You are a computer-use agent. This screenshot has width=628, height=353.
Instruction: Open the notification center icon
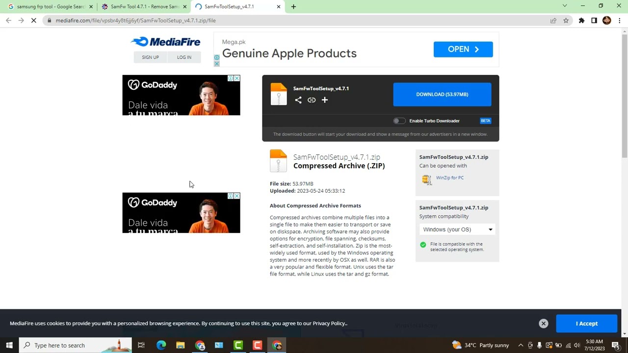616,345
